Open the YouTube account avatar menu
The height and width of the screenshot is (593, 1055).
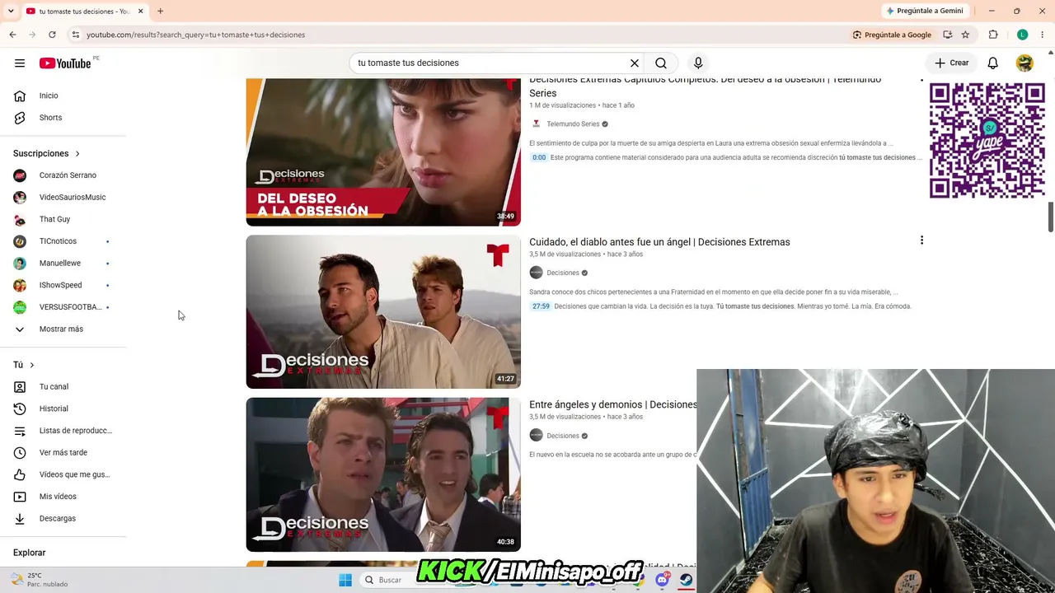1025,63
